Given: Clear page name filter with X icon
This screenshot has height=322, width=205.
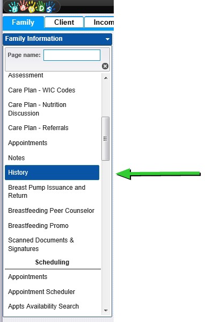Looking at the screenshot, I should point(105,66).
